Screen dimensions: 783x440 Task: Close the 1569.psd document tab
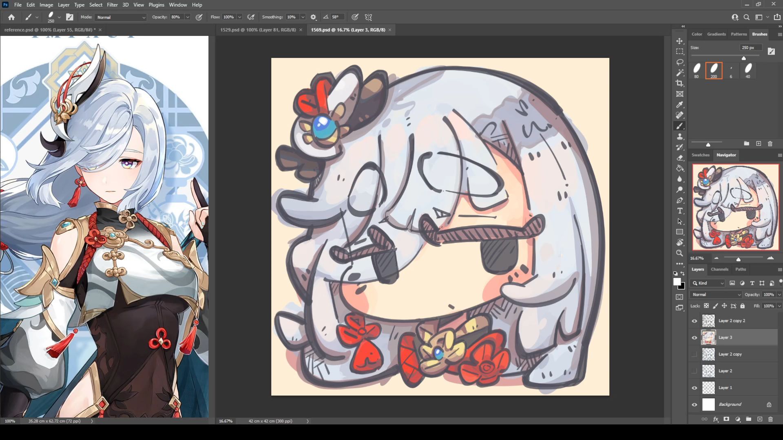point(390,30)
